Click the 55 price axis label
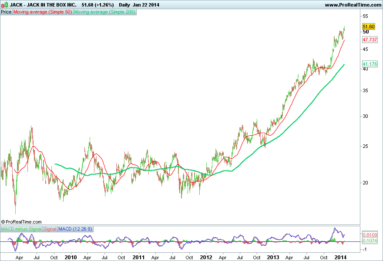The image size is (383, 261). [x=365, y=16]
